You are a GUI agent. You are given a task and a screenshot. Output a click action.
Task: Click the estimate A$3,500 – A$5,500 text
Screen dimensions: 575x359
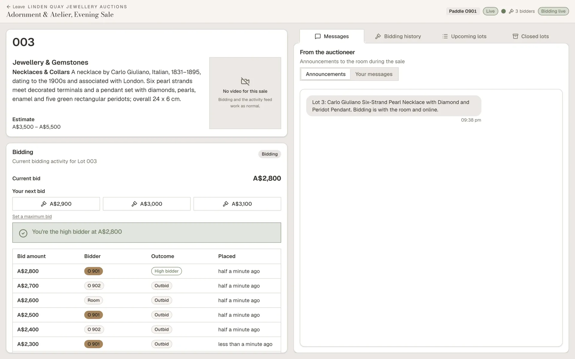tap(37, 127)
